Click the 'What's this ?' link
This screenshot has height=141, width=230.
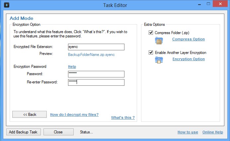coord(123,117)
